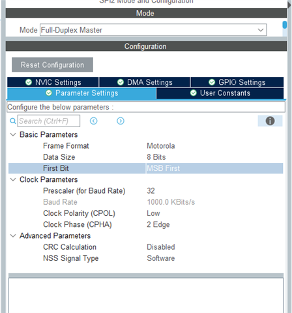The image size is (292, 313).
Task: Click the 8 Bits data size value
Action: [x=156, y=157]
